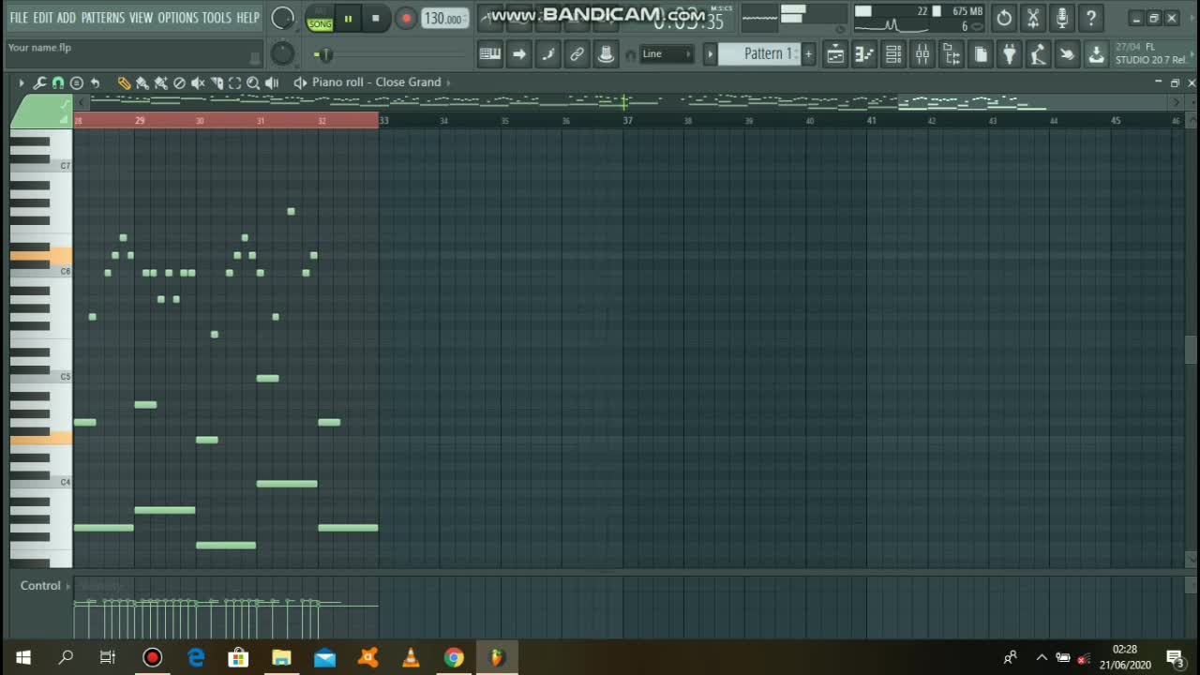This screenshot has height=675, width=1200.
Task: Select the Draw pencil tool
Action: point(124,82)
